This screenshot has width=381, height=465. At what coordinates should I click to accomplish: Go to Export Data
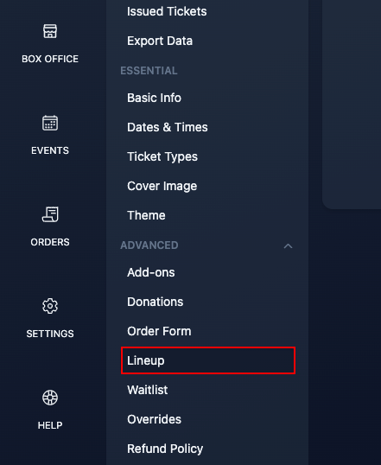[160, 41]
